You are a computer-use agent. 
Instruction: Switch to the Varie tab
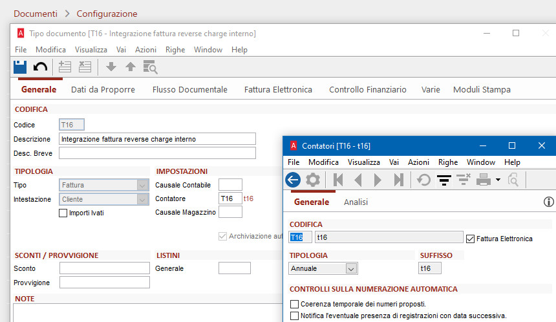(x=431, y=90)
